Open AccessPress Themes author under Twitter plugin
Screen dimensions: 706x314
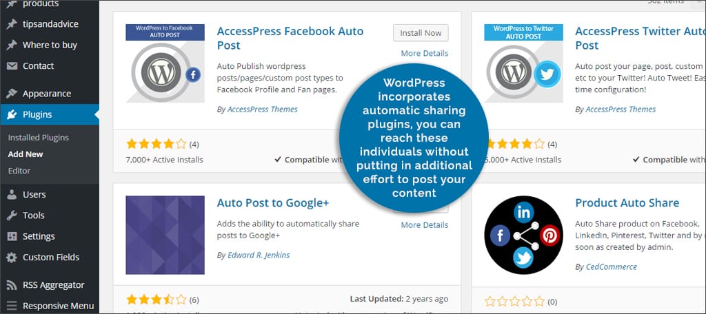621,109
